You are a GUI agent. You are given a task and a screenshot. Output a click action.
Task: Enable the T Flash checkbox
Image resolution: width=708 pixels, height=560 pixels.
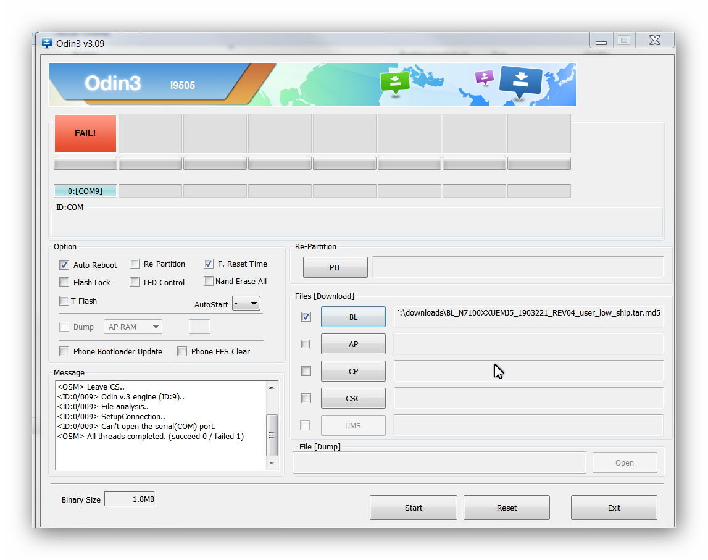click(64, 301)
